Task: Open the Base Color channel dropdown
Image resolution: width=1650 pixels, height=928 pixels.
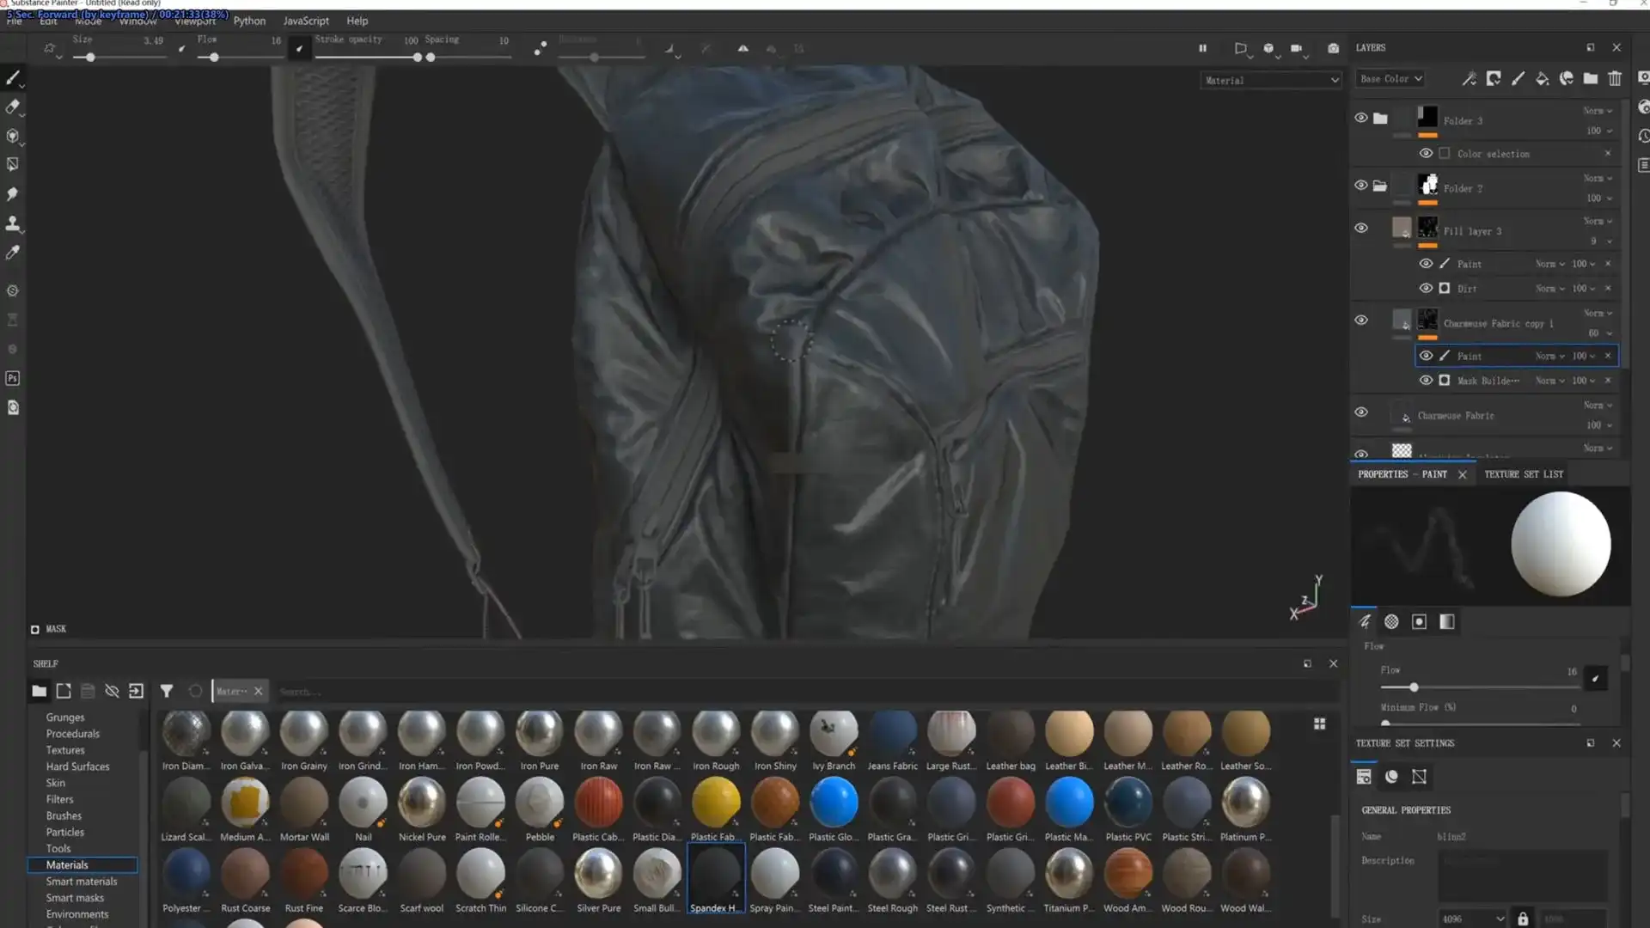Action: pos(1390,78)
